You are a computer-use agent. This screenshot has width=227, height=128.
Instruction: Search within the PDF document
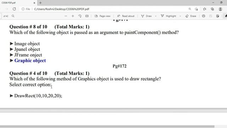point(13,16)
